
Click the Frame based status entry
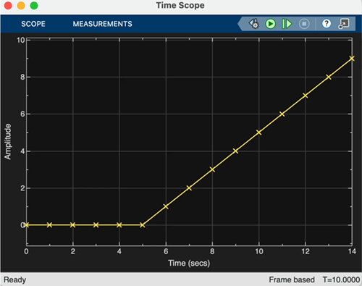click(292, 279)
